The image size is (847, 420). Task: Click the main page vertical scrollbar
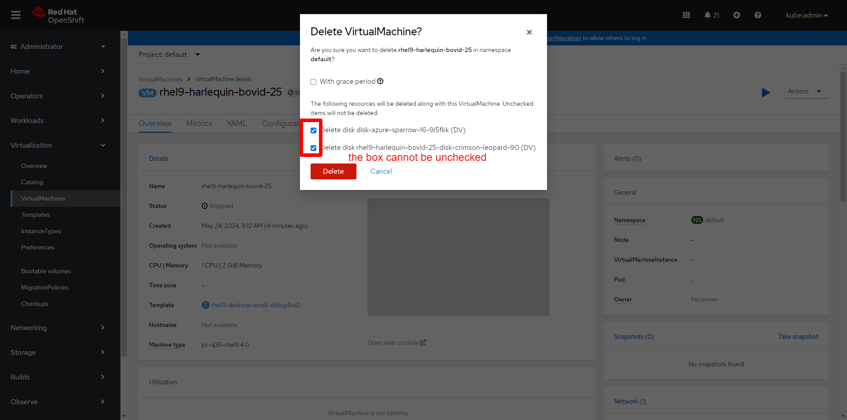coord(843,137)
